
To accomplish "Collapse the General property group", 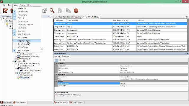I will pos(56,64).
